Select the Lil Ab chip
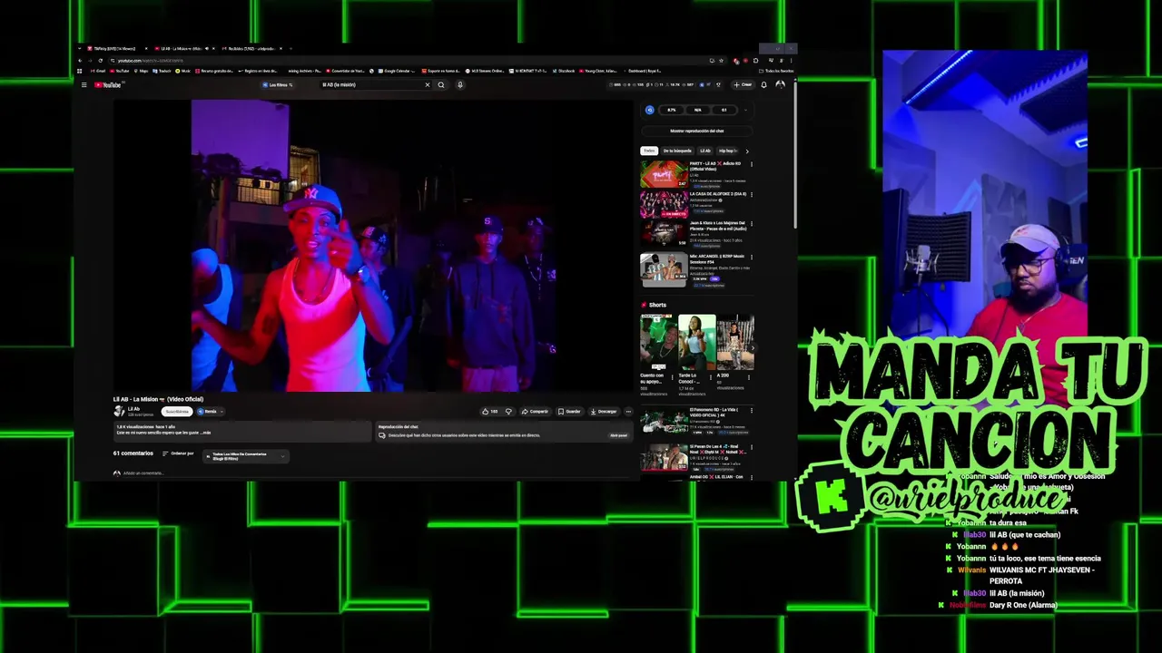 [x=705, y=151]
